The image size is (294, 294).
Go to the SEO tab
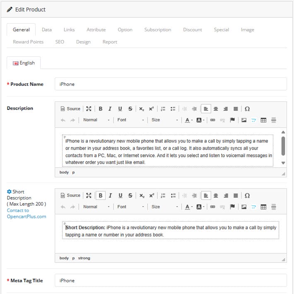coord(60,42)
